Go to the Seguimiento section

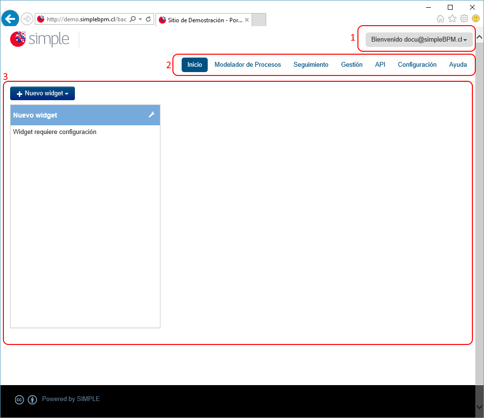(x=311, y=65)
